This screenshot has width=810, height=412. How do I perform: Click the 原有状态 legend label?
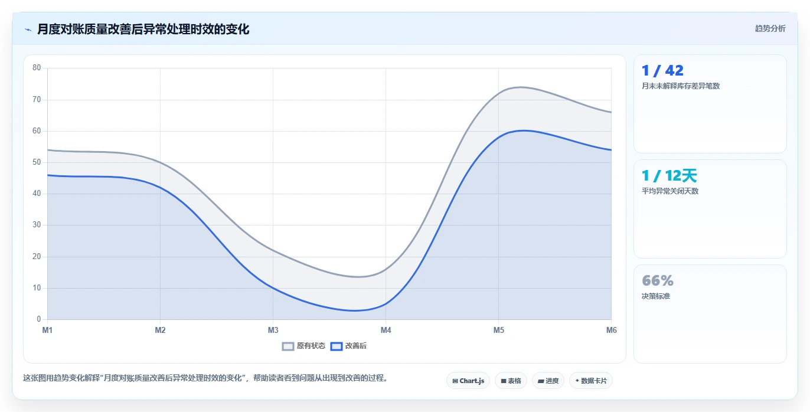(311, 346)
